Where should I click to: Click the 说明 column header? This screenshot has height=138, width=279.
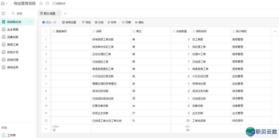point(111,31)
